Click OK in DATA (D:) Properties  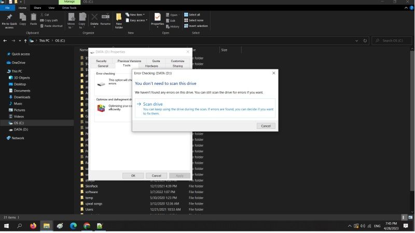click(133, 176)
